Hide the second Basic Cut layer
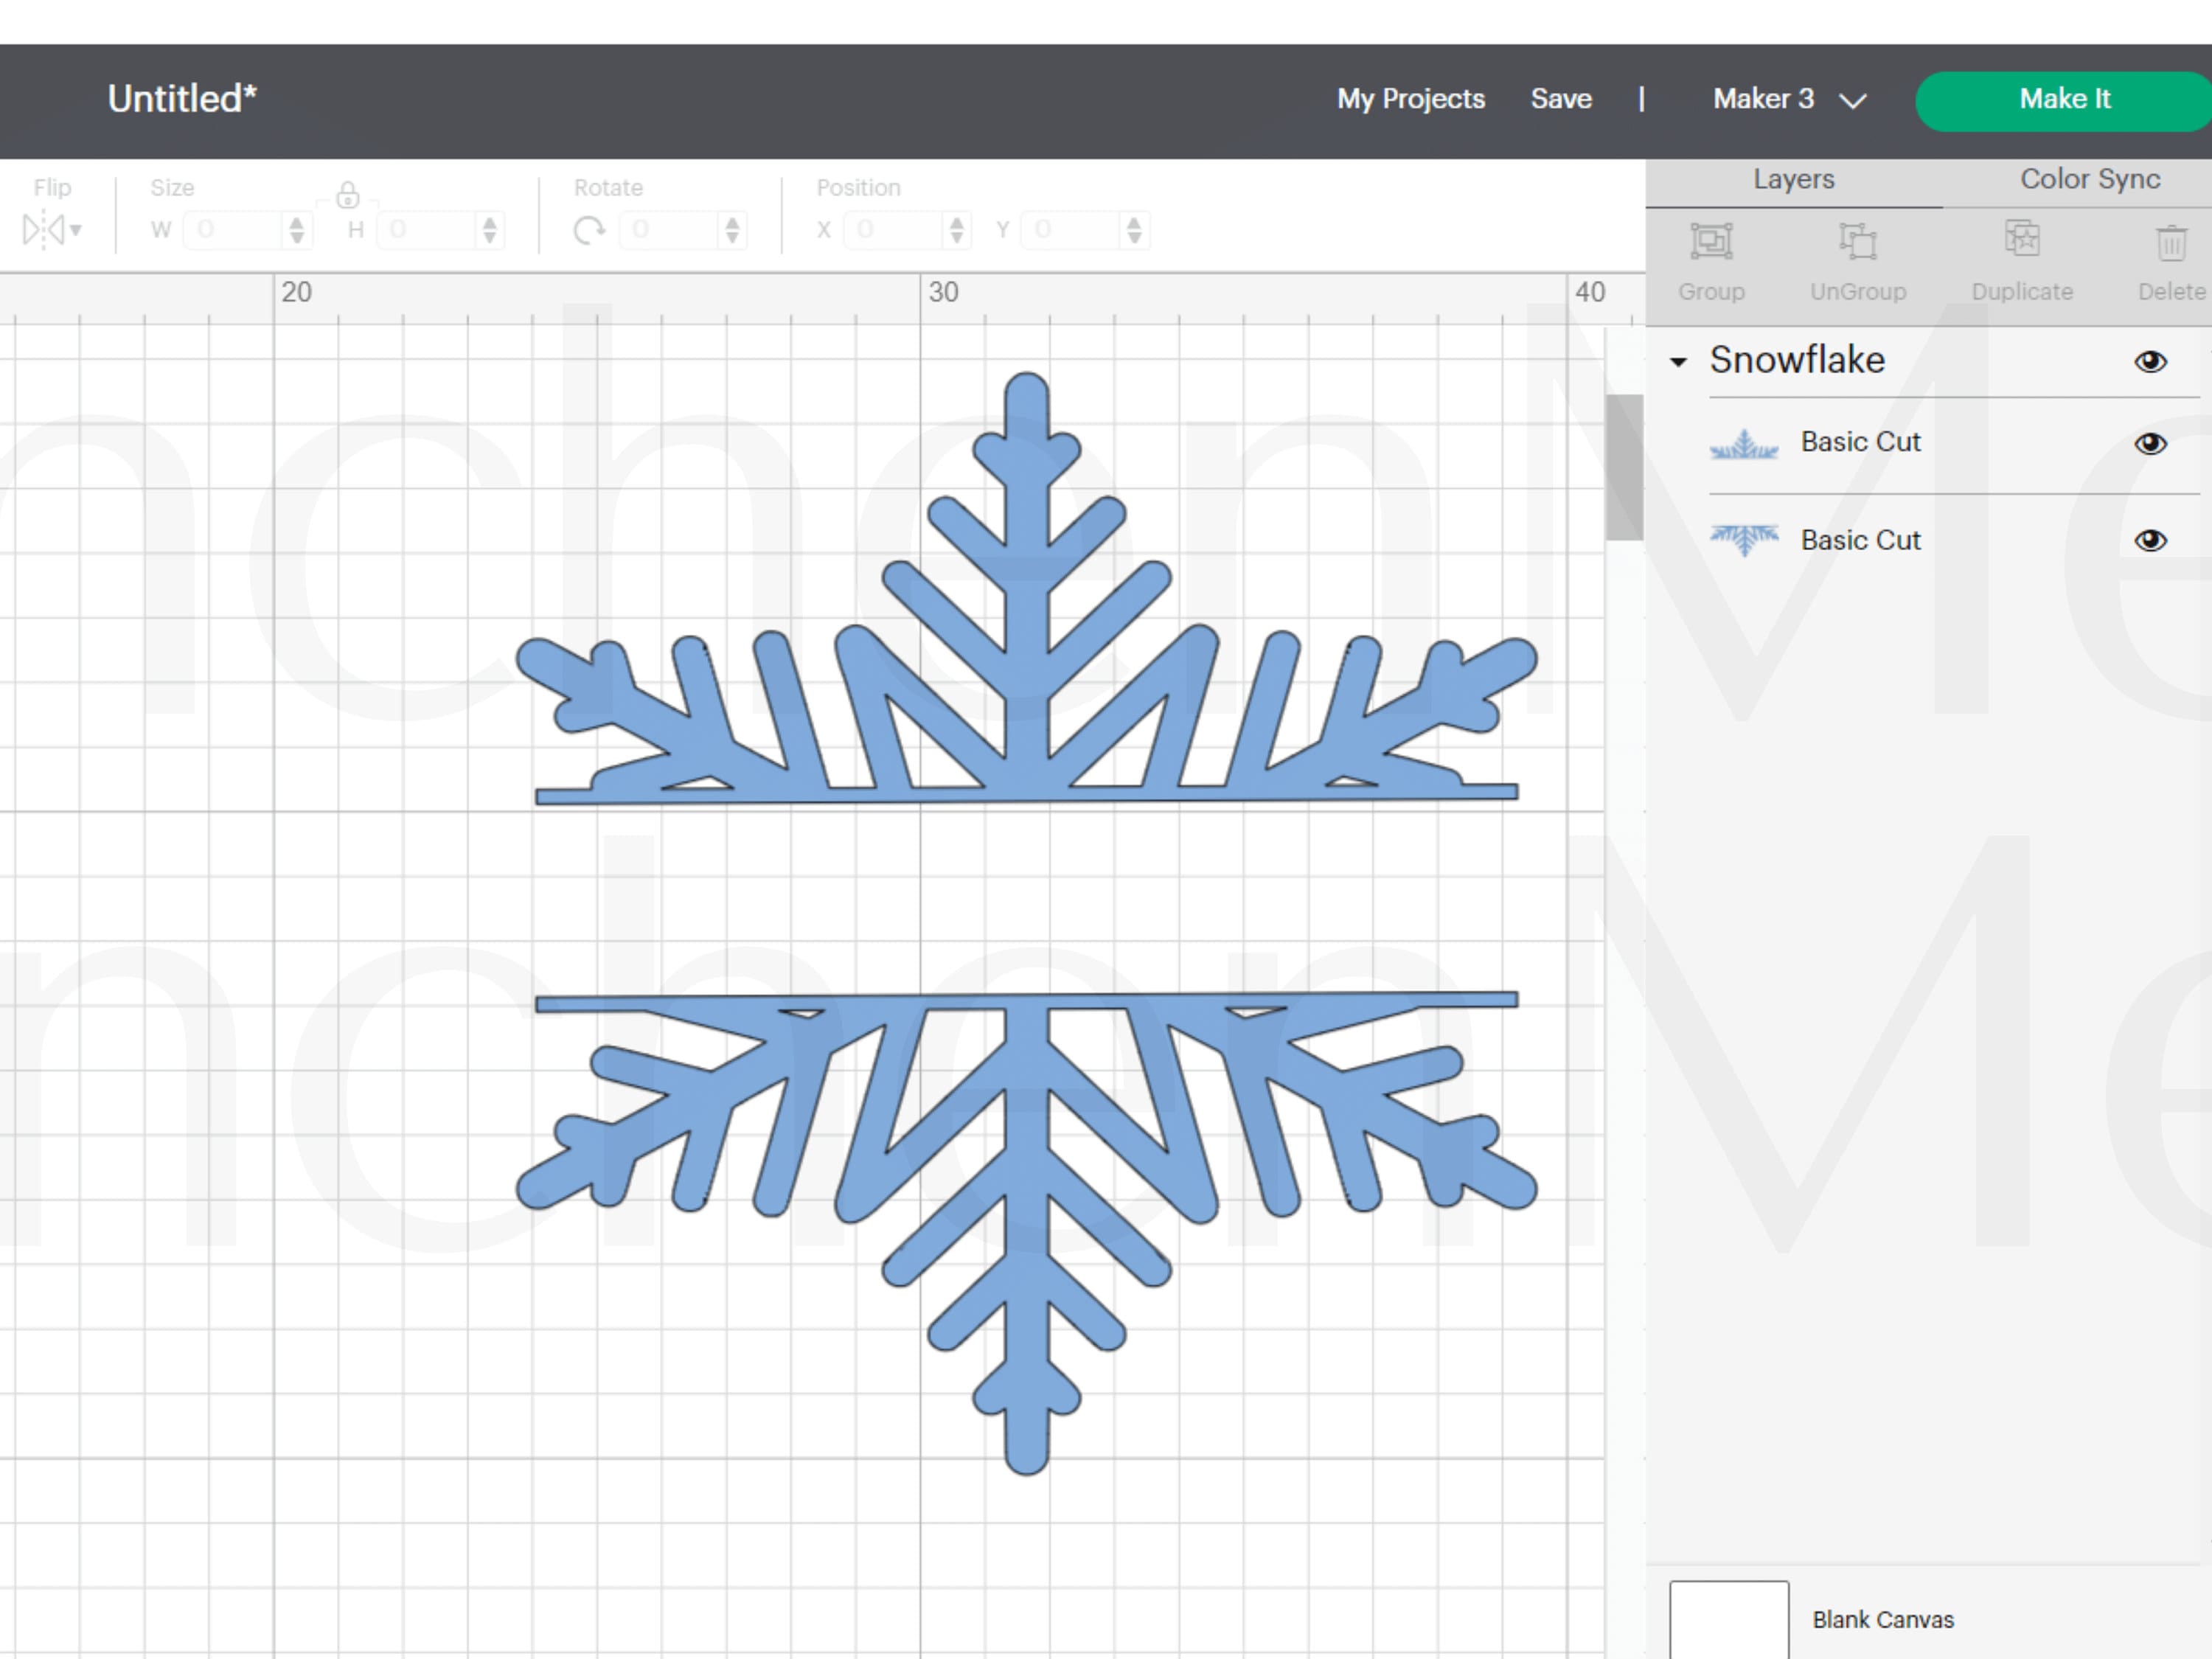 click(2151, 541)
